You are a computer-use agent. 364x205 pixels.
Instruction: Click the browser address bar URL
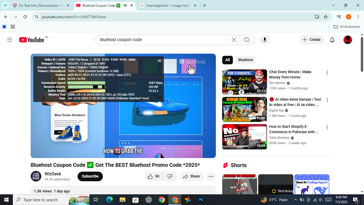pyautogui.click(x=74, y=17)
